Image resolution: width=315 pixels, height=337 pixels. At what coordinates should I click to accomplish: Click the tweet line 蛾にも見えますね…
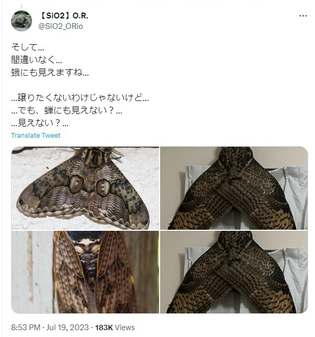50,73
